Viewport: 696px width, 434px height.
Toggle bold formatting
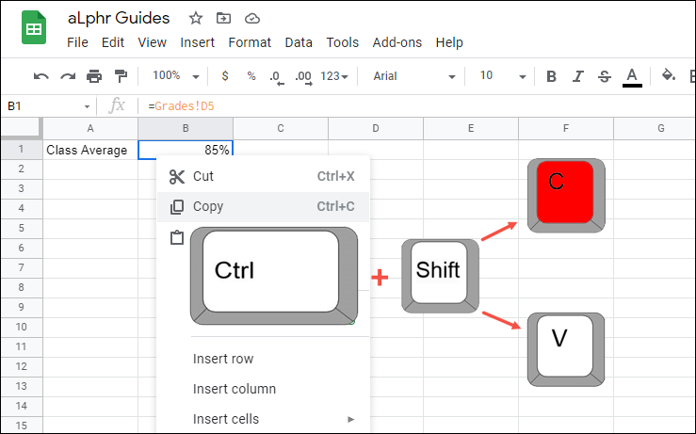pos(552,76)
